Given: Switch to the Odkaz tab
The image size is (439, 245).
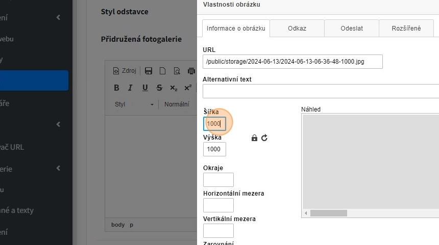Looking at the screenshot, I should point(297,29).
